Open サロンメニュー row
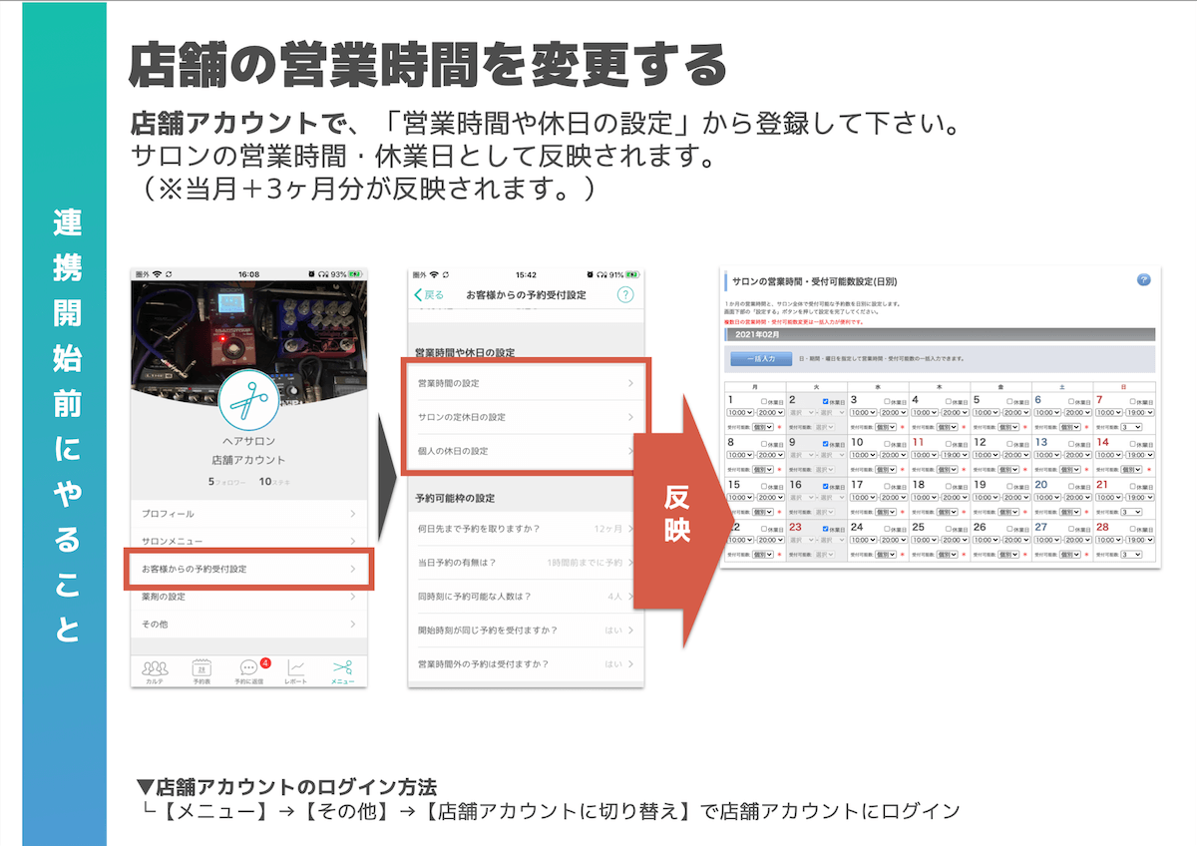 pos(248,540)
